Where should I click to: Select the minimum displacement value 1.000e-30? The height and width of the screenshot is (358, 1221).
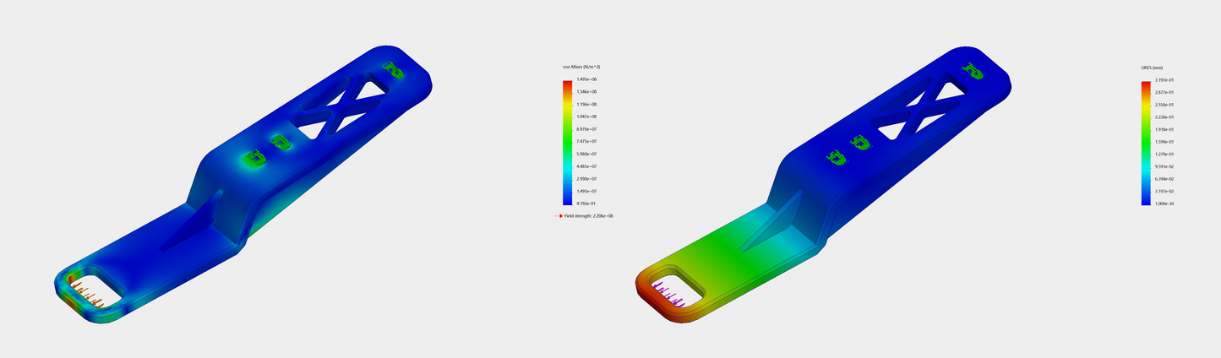(x=1166, y=204)
